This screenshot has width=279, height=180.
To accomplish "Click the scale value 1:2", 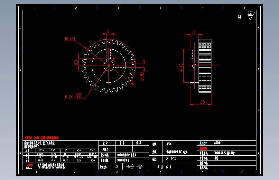I will point(116,167).
